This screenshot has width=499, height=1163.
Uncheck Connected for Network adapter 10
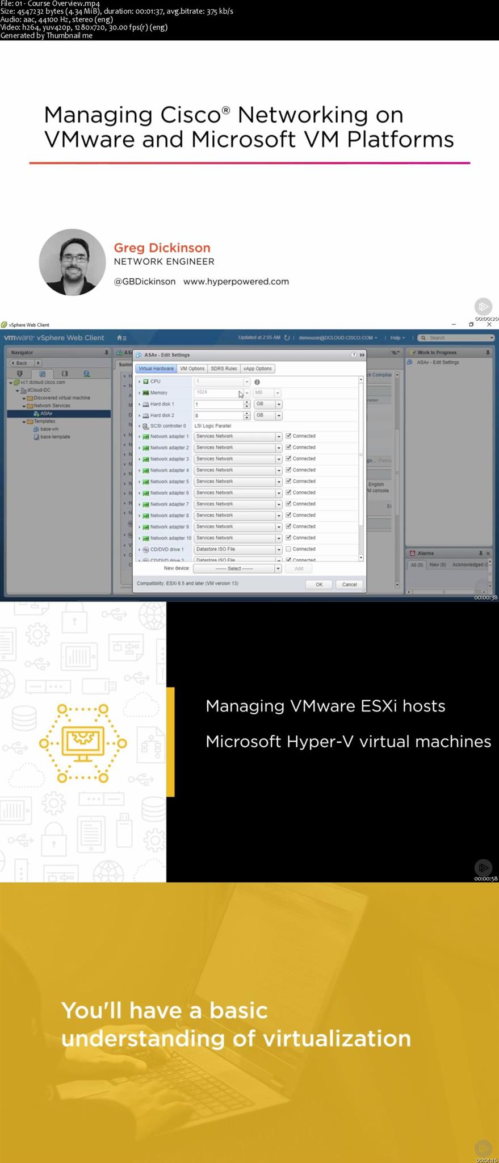coord(288,538)
